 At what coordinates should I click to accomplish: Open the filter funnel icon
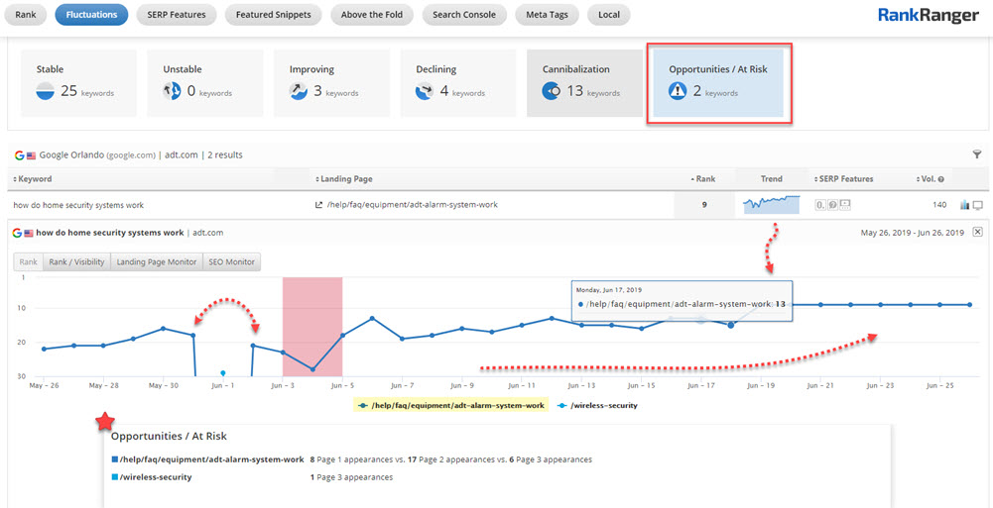977,154
